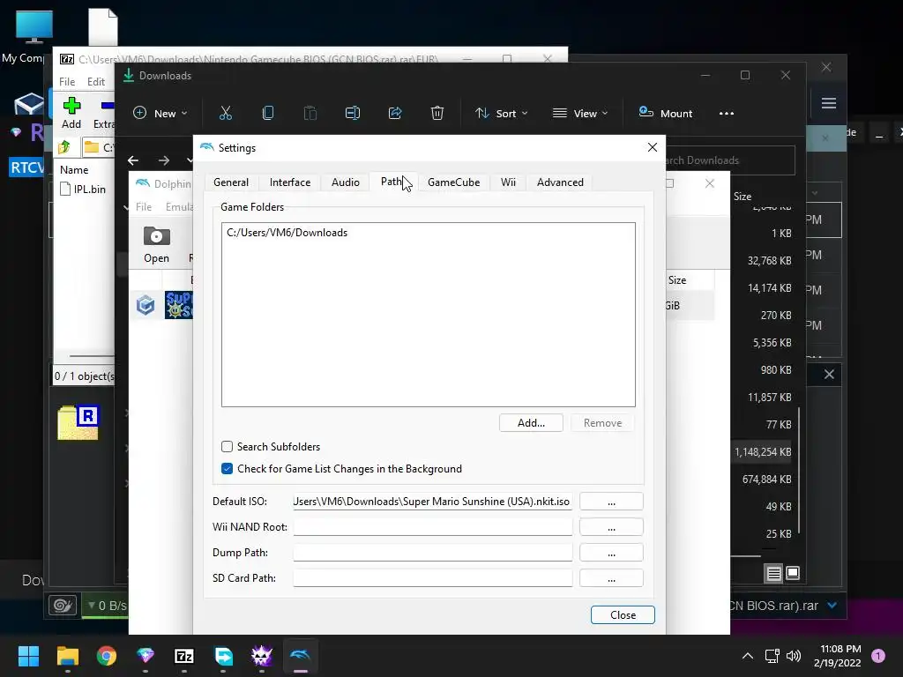Click the Add... button for game folders
The image size is (903, 677).
(531, 422)
